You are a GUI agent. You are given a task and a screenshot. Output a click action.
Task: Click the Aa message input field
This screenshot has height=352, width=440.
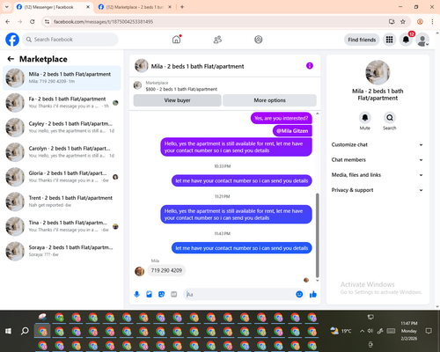click(x=239, y=294)
